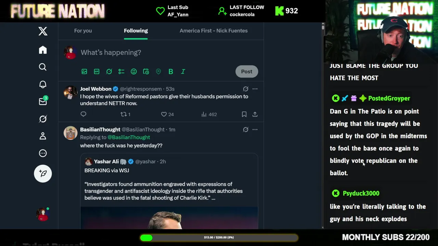Click the X logo in the sidebar
This screenshot has width=438, height=246.
[x=43, y=31]
